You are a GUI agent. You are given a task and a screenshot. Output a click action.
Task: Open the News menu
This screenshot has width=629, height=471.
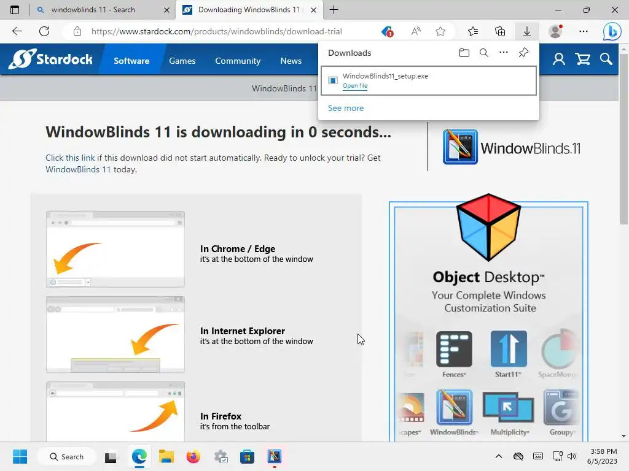tap(291, 61)
